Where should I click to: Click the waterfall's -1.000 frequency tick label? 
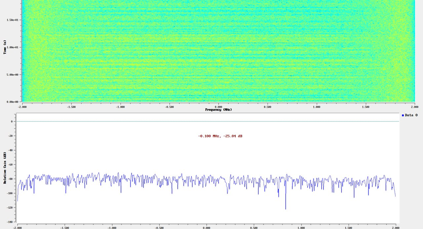click(120, 107)
